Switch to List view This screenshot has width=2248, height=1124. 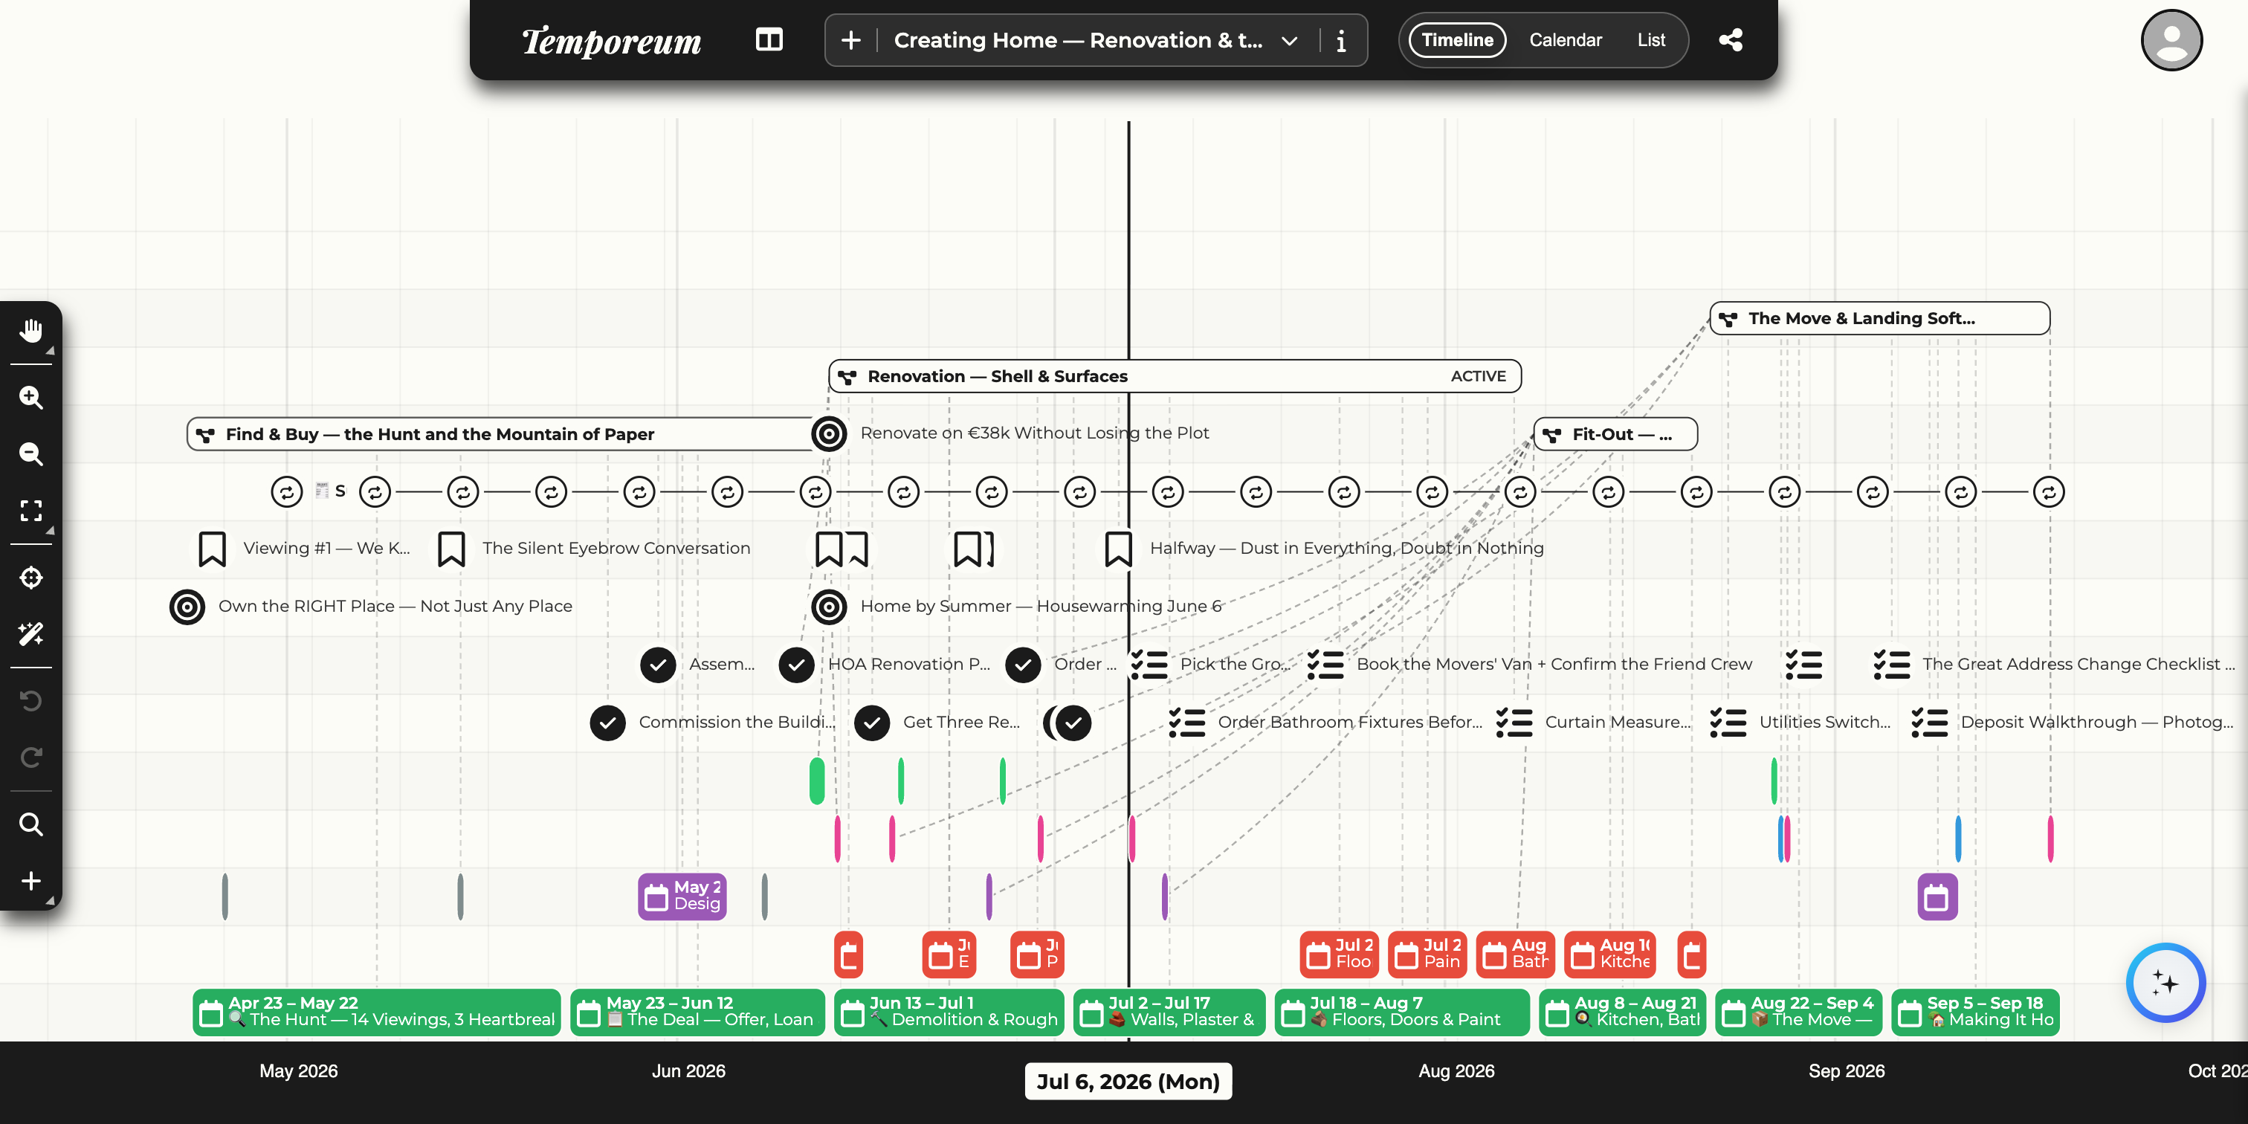(1651, 40)
